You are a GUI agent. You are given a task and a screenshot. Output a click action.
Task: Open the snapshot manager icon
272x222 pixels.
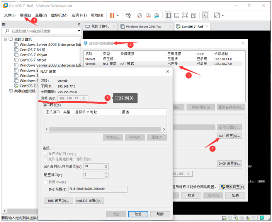(x=156, y=15)
